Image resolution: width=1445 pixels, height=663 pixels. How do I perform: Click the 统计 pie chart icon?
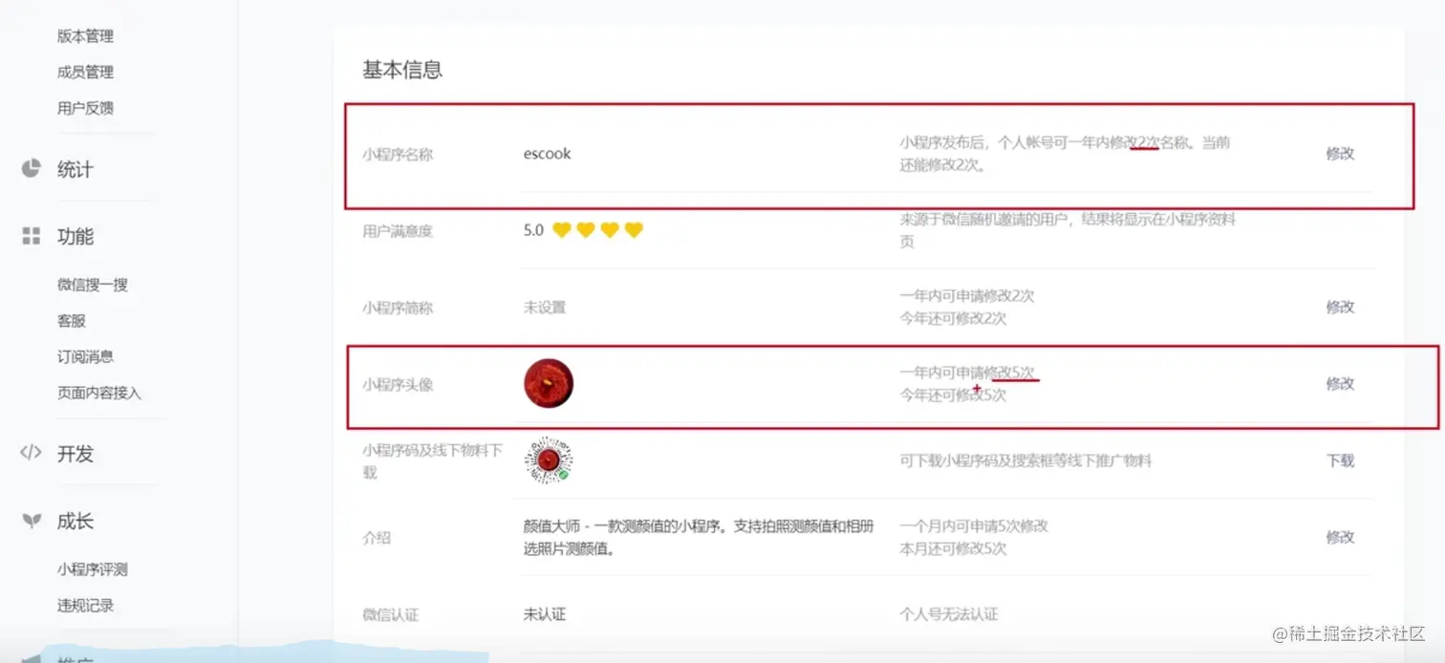tap(32, 168)
